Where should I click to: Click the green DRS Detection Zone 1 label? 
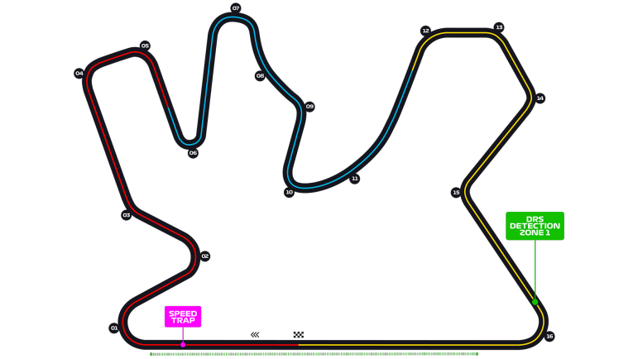point(535,226)
